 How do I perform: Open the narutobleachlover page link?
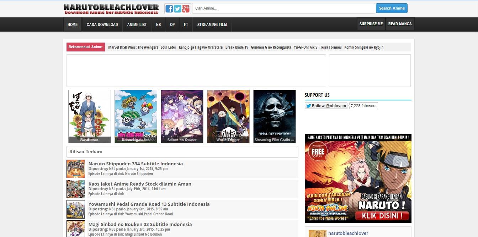click(x=348, y=233)
